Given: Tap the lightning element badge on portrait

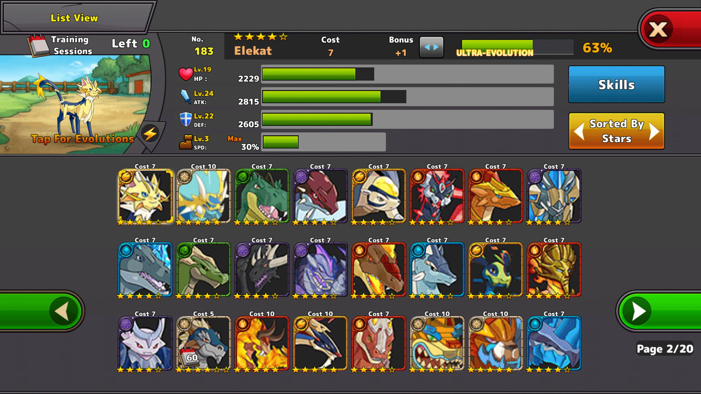Looking at the screenshot, I should 150,134.
